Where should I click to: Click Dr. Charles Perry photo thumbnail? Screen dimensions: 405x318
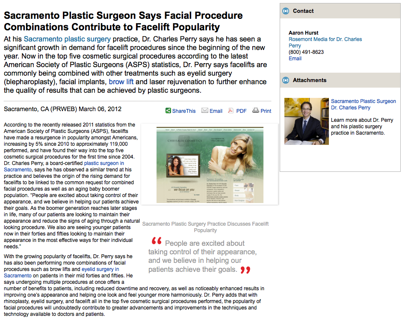[307, 121]
